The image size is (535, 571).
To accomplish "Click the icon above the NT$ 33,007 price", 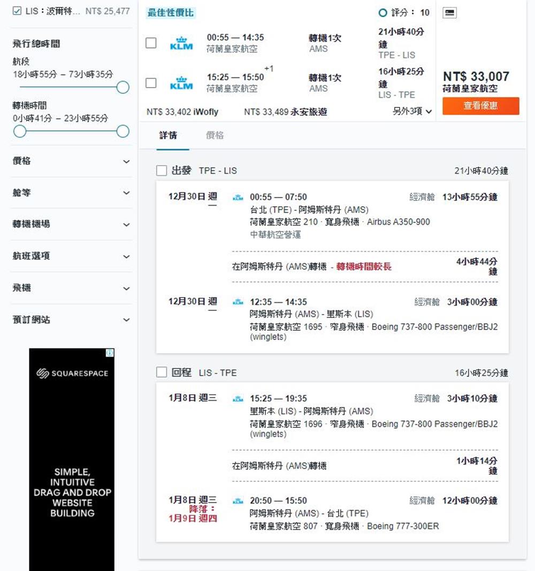I will click(450, 13).
